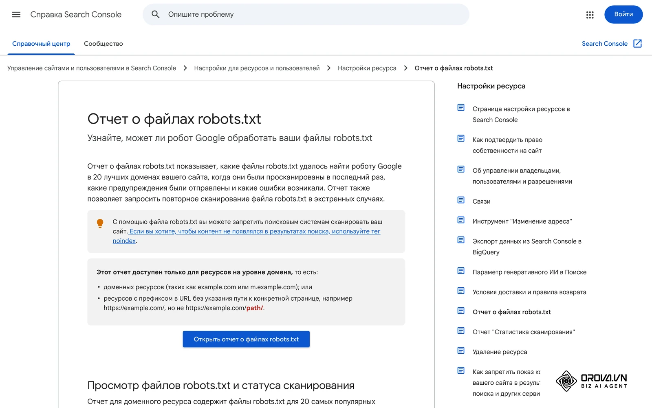Click the Войти sign-in button
This screenshot has height=408, width=652.
[x=623, y=14]
